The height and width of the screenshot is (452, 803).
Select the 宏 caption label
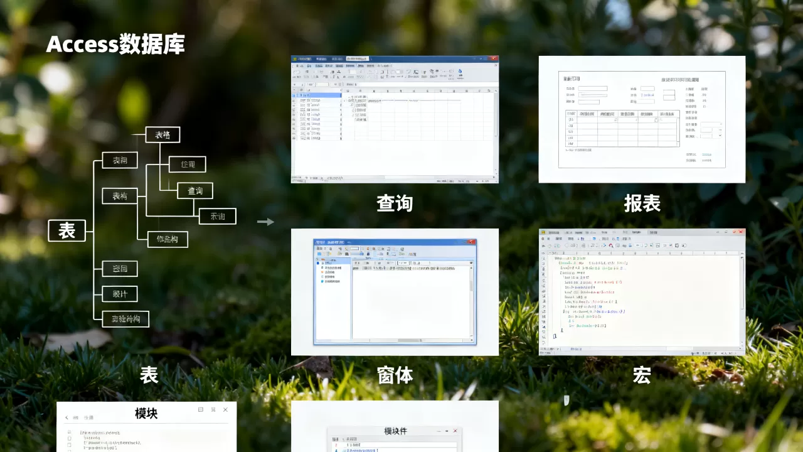[x=642, y=375]
